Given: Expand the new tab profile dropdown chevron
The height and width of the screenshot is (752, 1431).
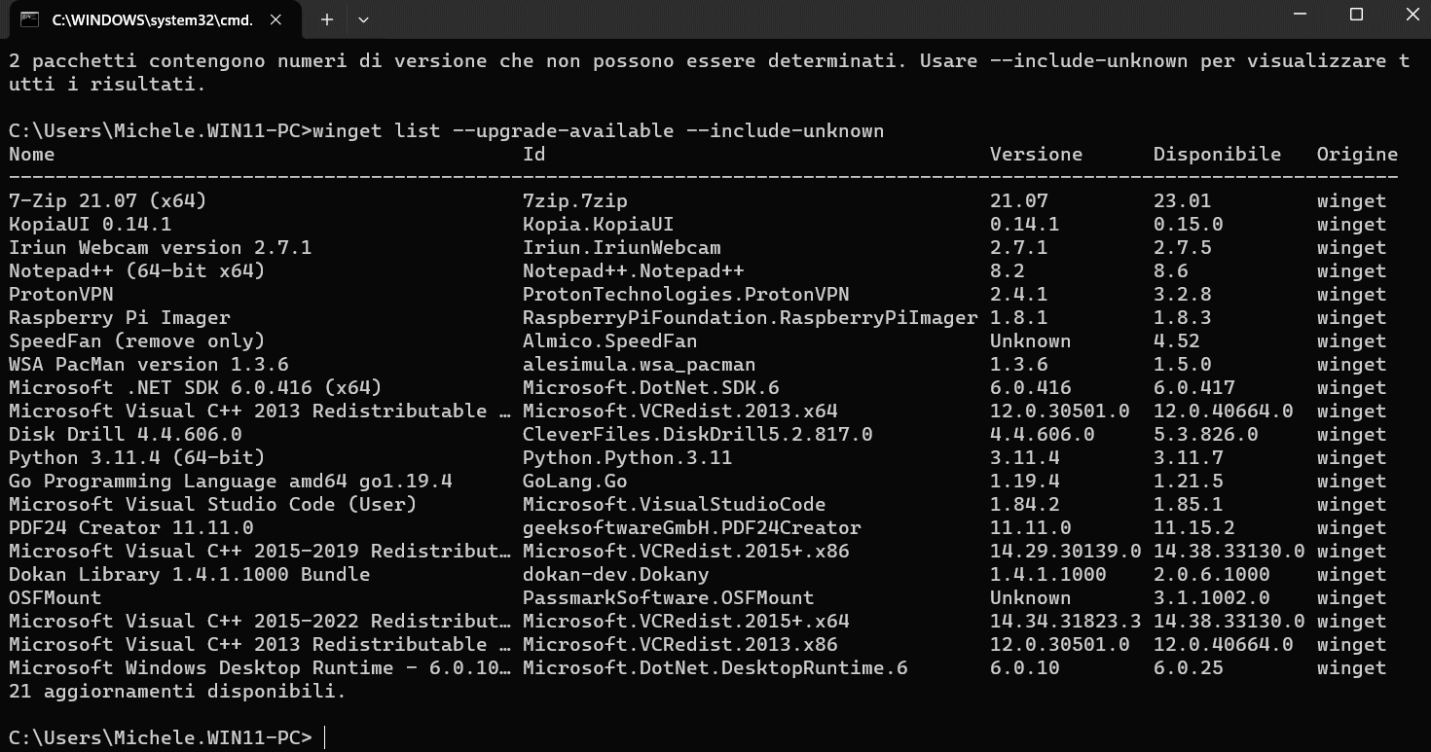Looking at the screenshot, I should tap(363, 18).
